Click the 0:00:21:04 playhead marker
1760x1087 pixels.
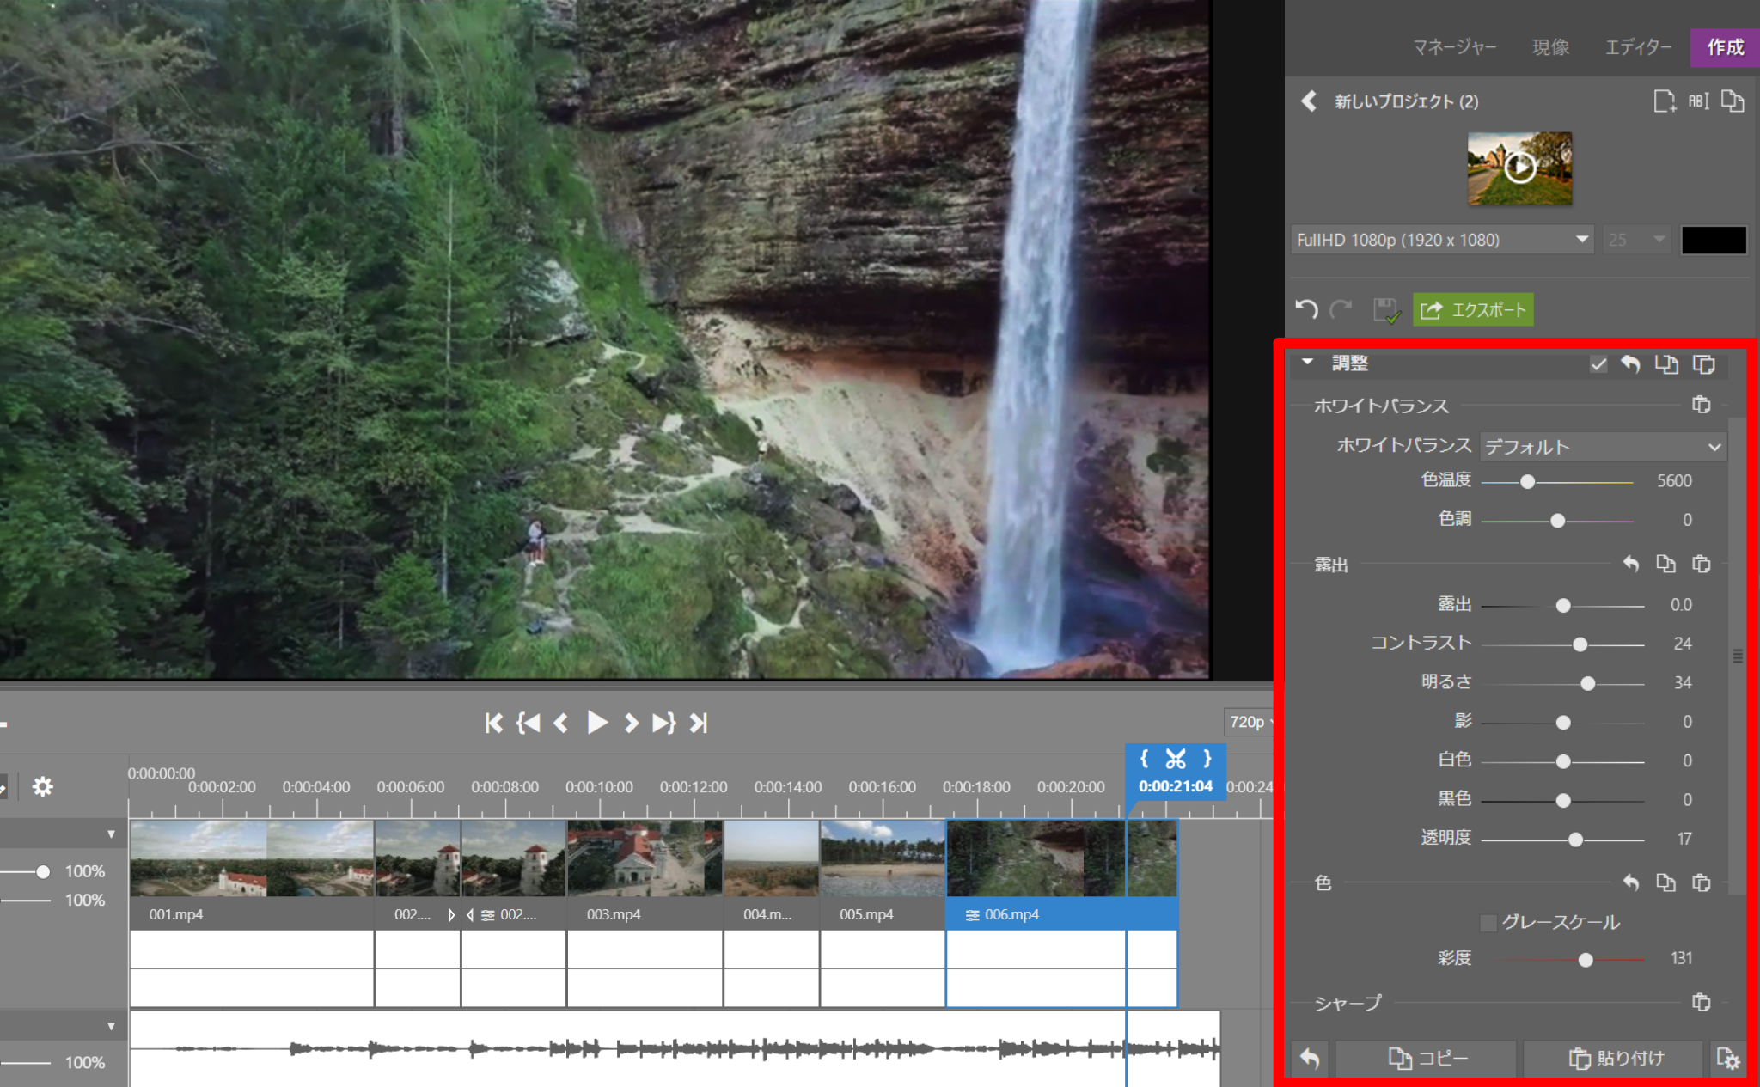pos(1175,786)
